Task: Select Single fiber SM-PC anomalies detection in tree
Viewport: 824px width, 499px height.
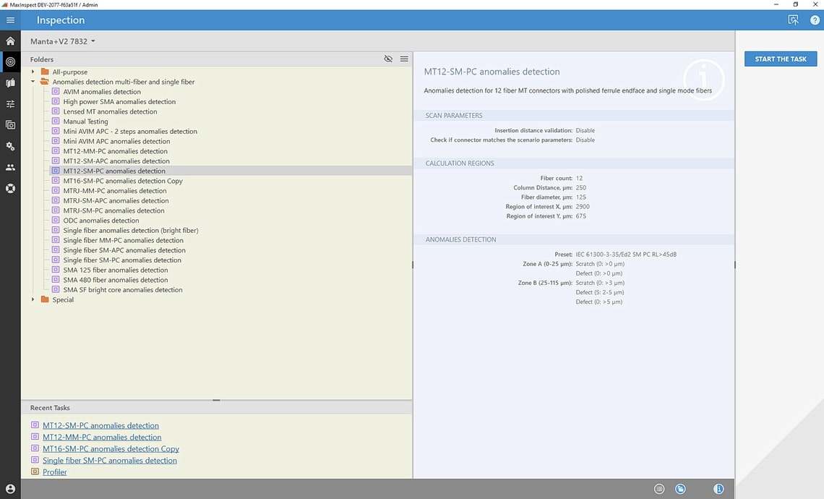Action: 122,260
